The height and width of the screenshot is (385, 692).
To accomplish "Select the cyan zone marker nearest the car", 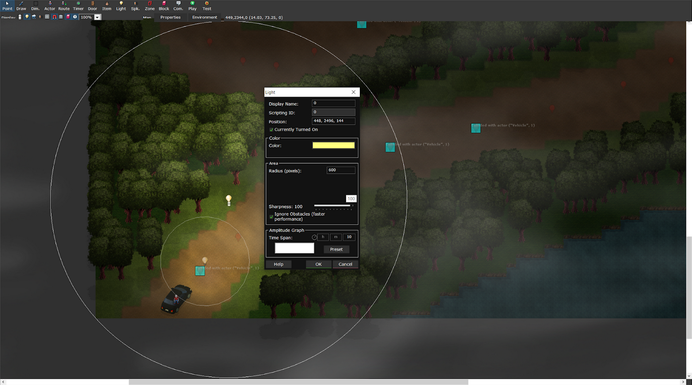I will pos(200,271).
